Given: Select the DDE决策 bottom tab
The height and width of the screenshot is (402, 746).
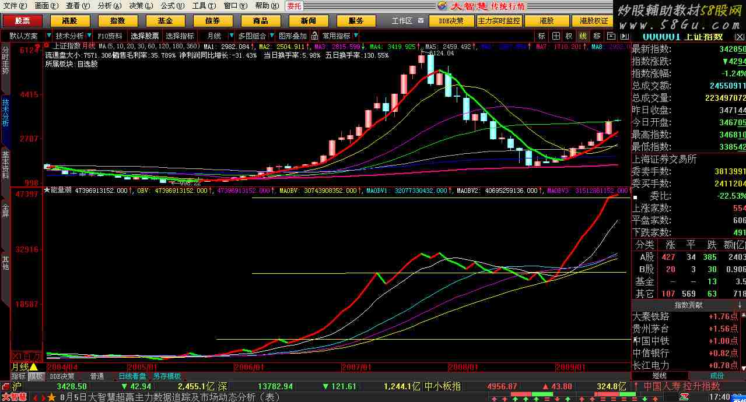Looking at the screenshot, I should point(62,376).
